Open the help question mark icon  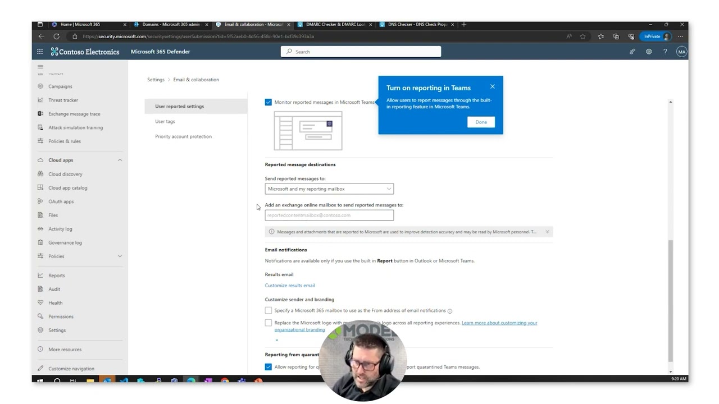coord(665,52)
